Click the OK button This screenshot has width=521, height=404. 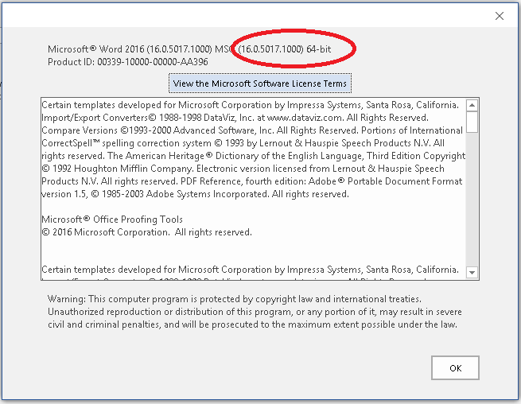455,367
